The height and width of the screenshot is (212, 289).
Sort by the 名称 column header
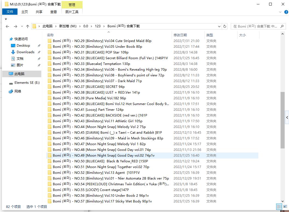point(50,35)
